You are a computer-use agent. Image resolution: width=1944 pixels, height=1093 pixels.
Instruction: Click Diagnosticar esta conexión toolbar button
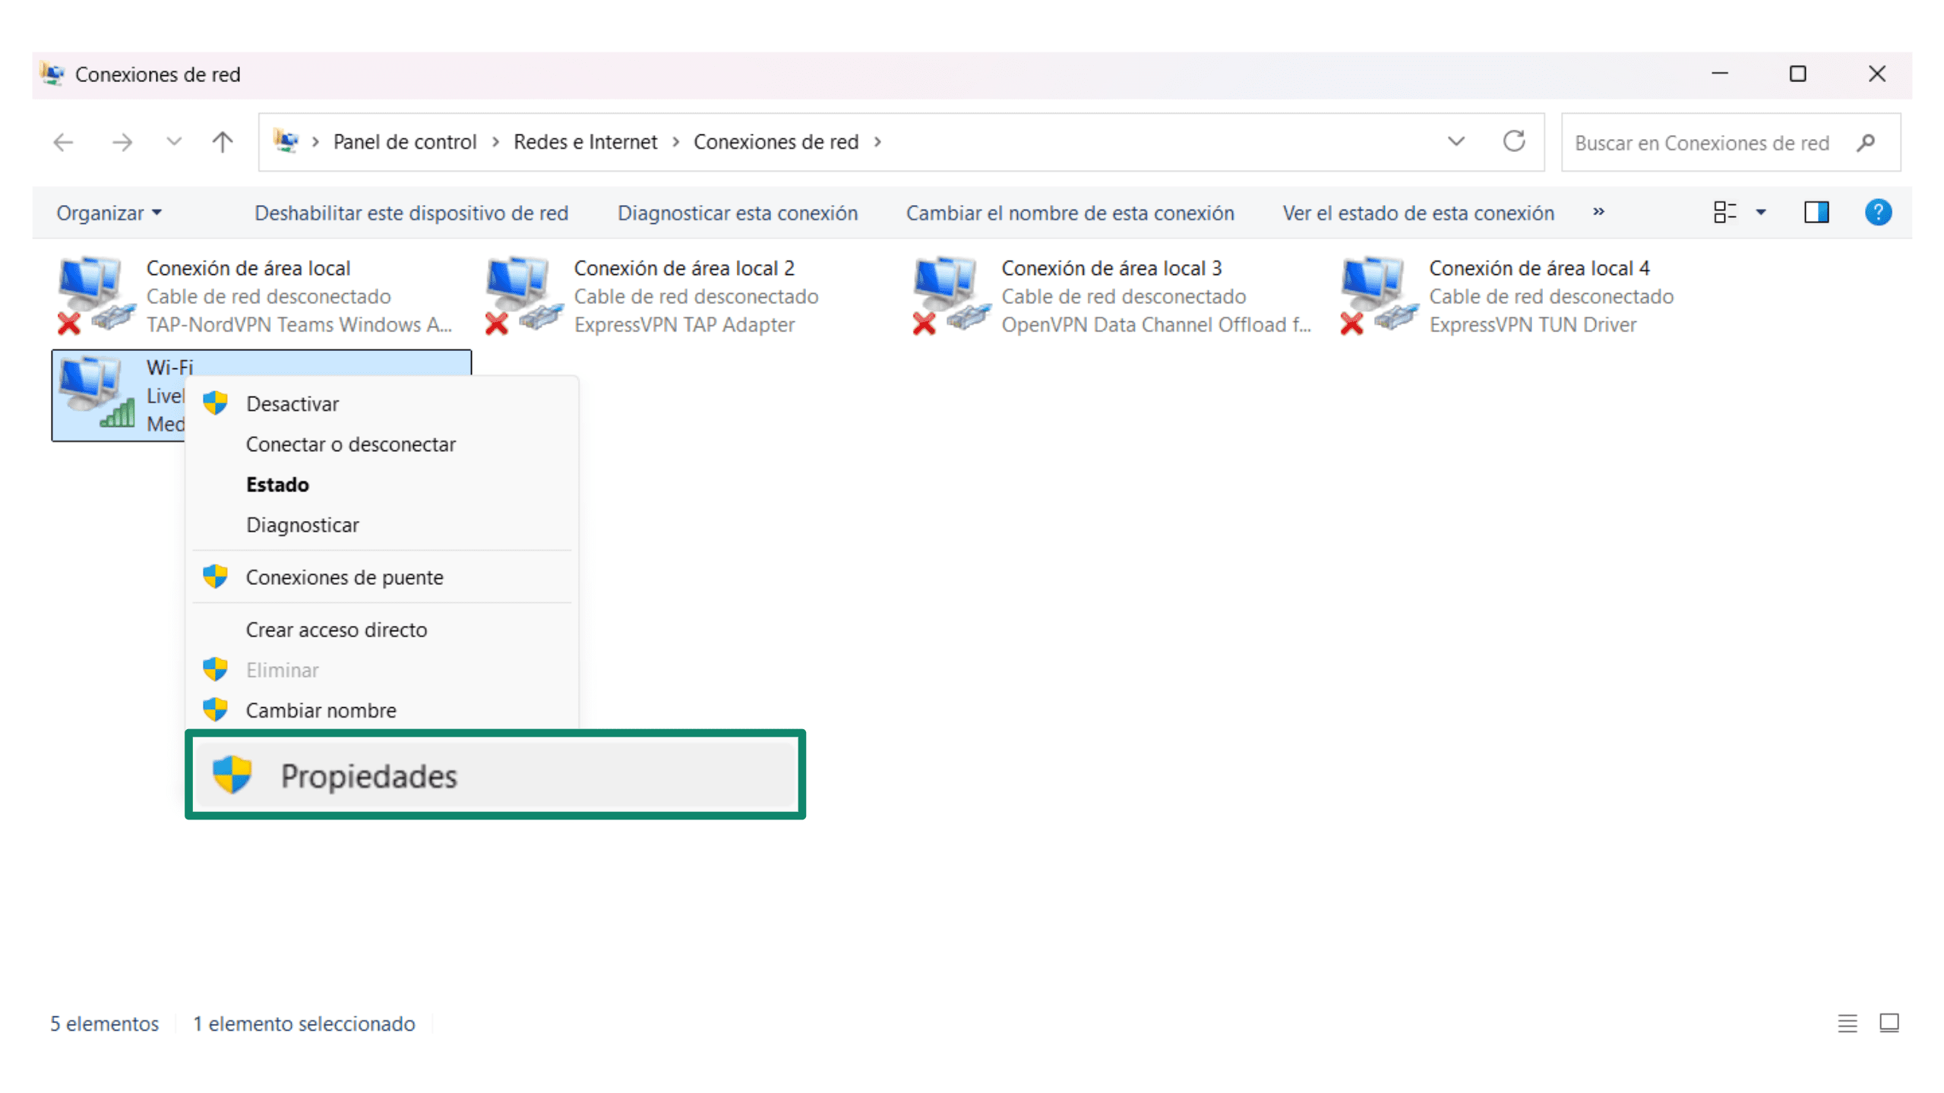[x=737, y=213]
